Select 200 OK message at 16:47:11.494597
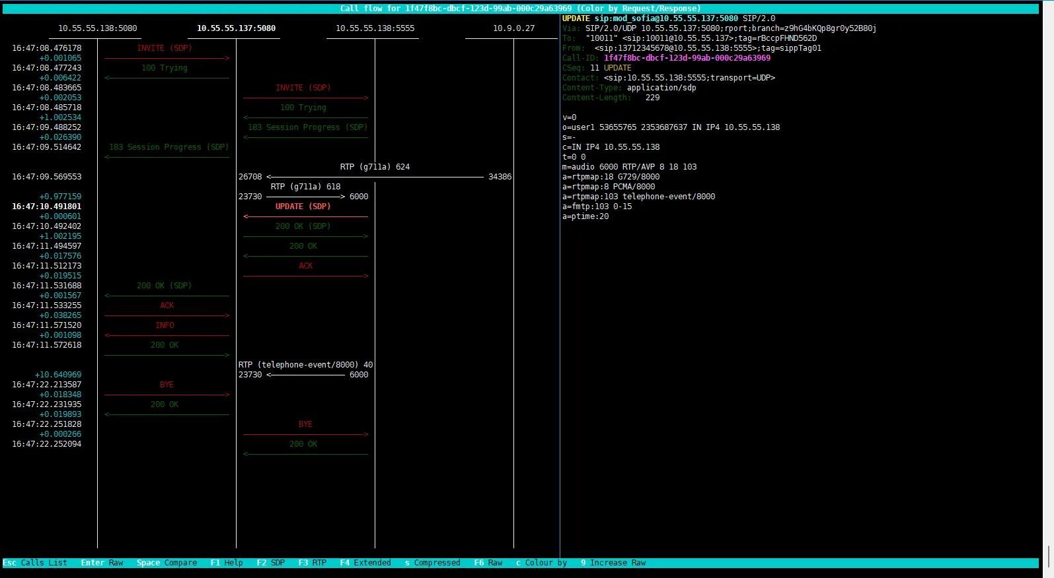 (303, 246)
